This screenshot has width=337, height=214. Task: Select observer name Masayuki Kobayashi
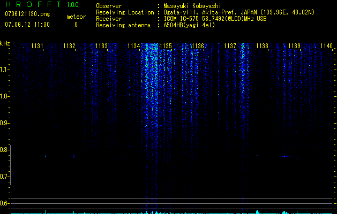192,6
